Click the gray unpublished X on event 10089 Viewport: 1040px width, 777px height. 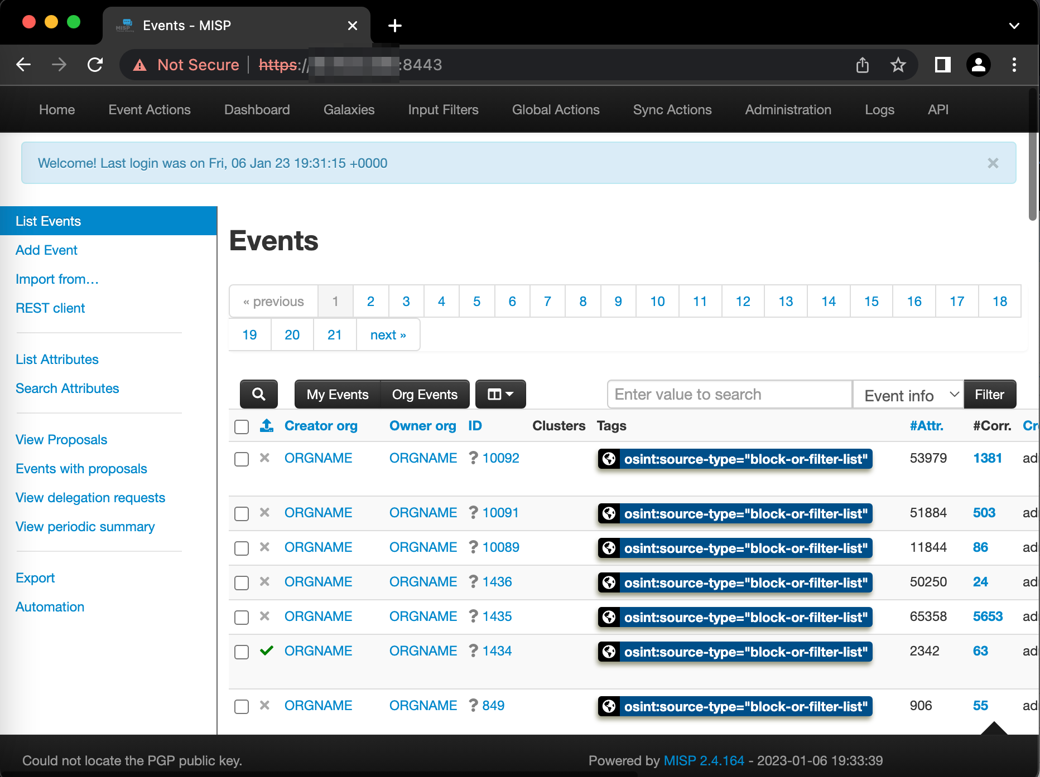tap(265, 547)
